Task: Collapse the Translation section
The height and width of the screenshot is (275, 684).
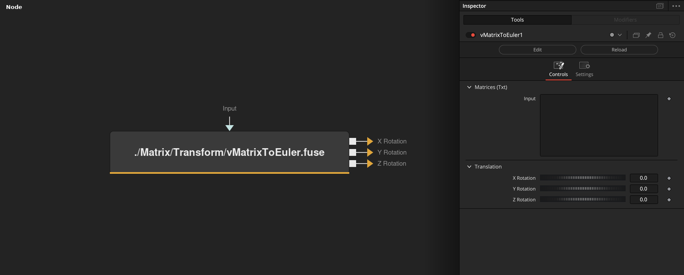Action: point(469,167)
